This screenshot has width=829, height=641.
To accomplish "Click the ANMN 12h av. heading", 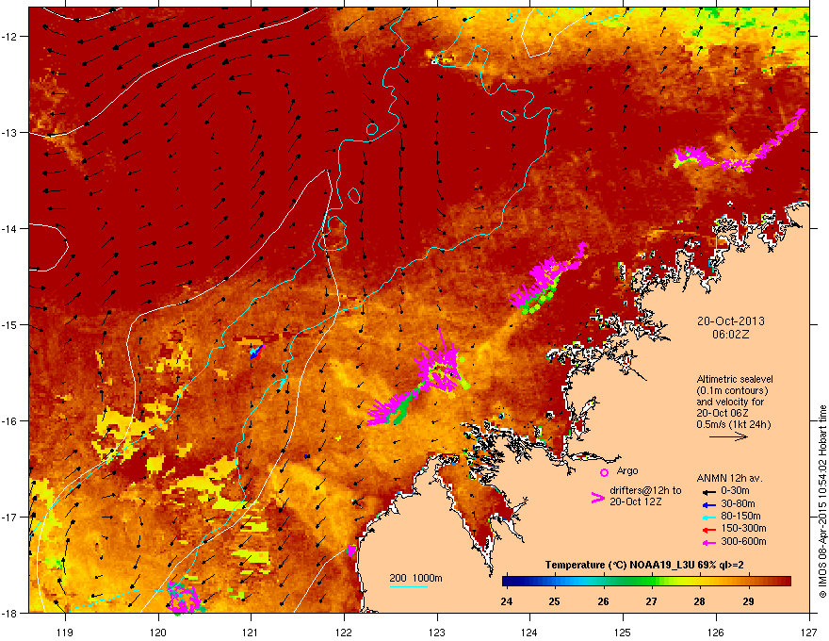I will [x=729, y=478].
